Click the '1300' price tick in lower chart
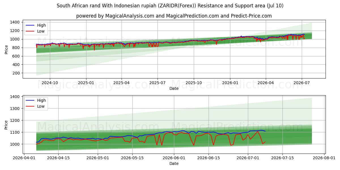 15,109
